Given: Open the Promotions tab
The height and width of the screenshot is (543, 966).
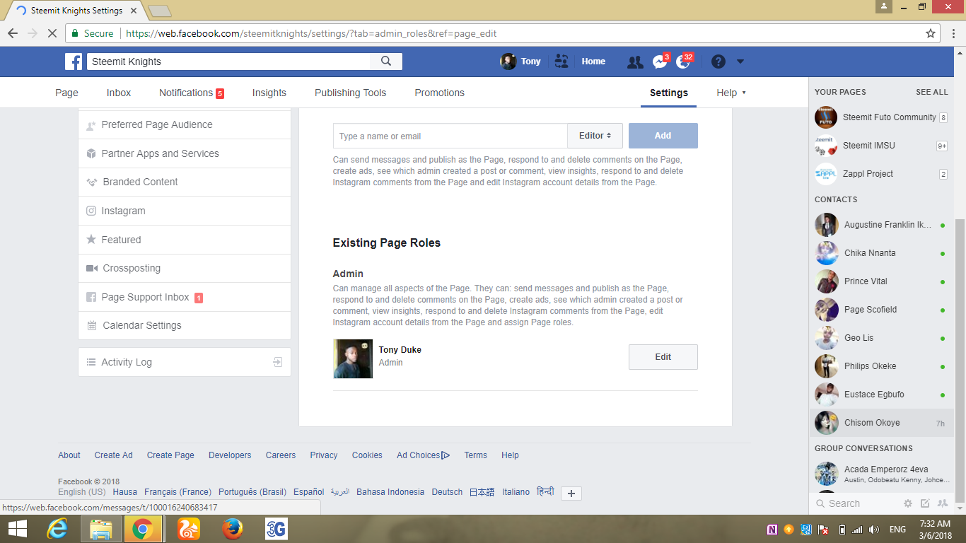Looking at the screenshot, I should (440, 93).
